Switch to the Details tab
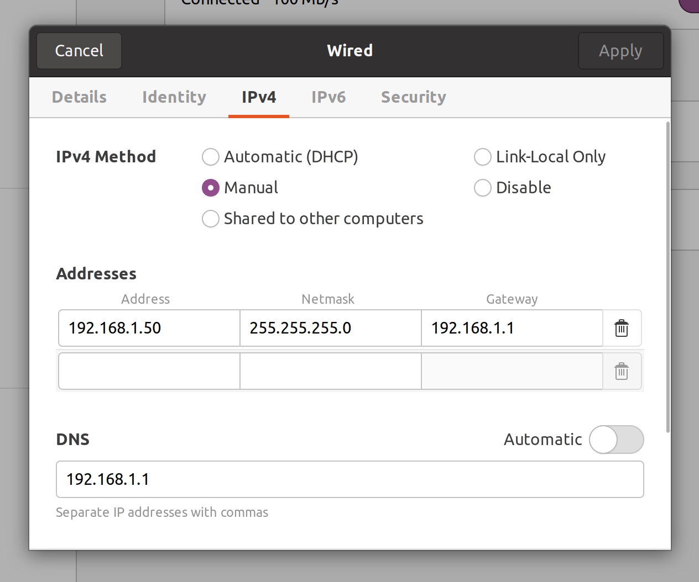 [x=79, y=97]
